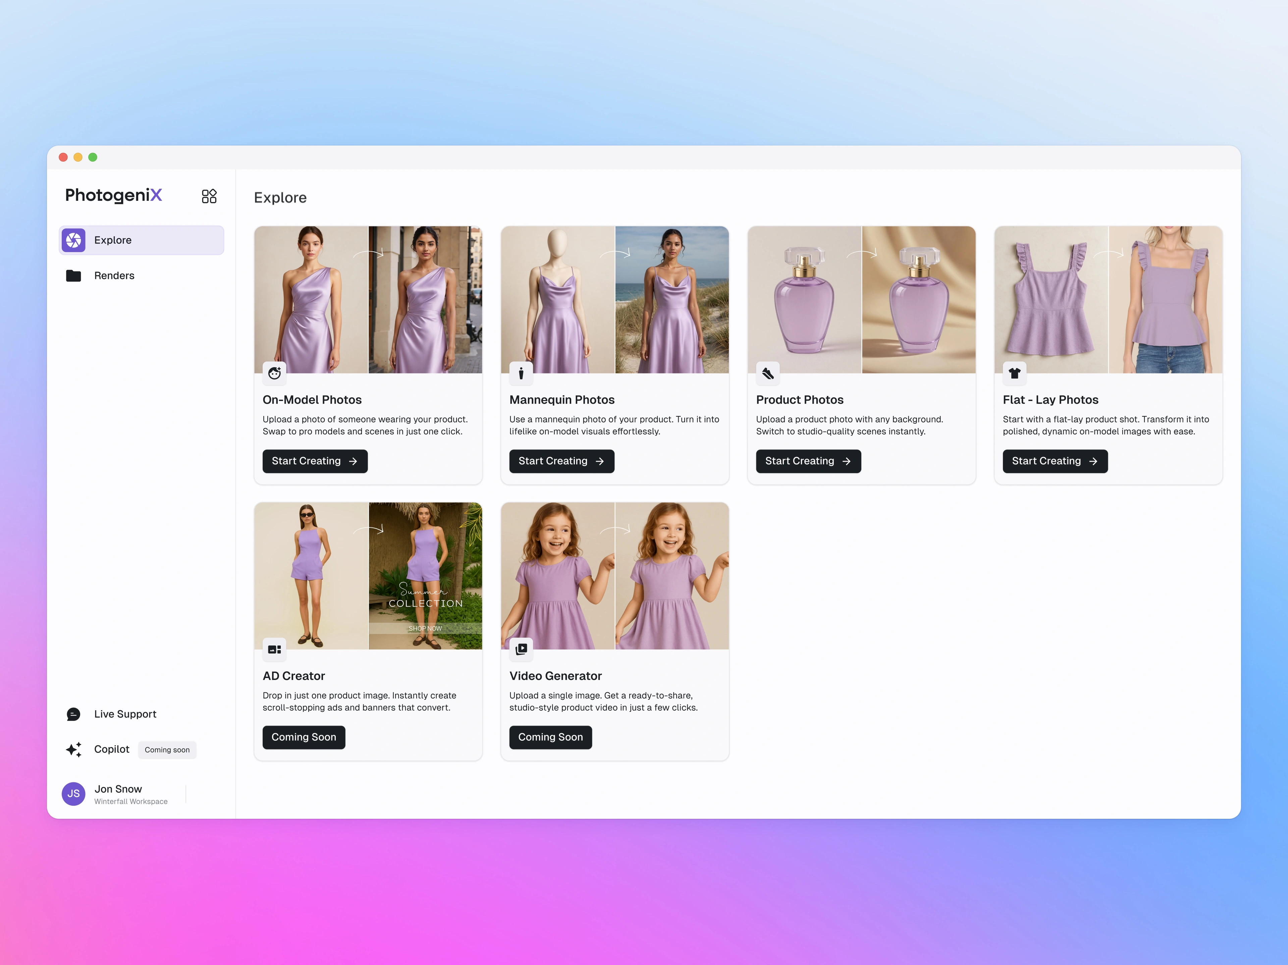
Task: Click the dashboard grid icon beside the PhotogeniX logo
Action: tap(209, 196)
